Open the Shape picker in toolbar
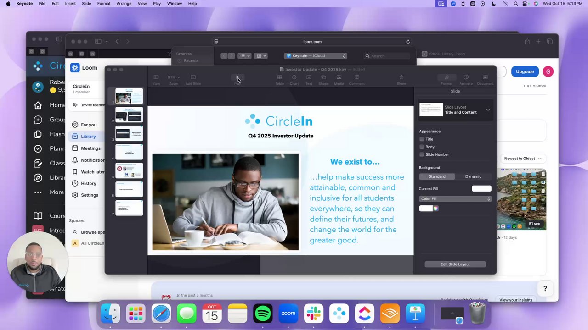 323,77
